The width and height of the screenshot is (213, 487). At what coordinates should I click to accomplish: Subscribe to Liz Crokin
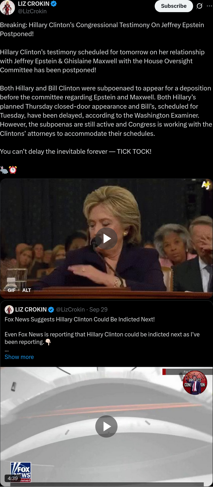pyautogui.click(x=174, y=6)
